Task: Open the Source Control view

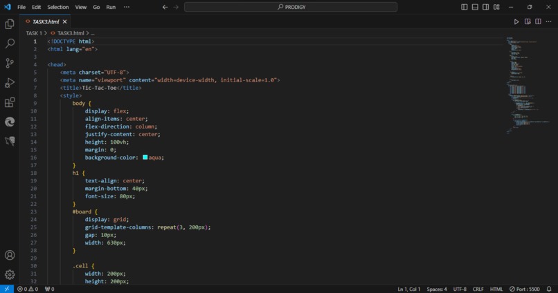Action: tap(10, 63)
